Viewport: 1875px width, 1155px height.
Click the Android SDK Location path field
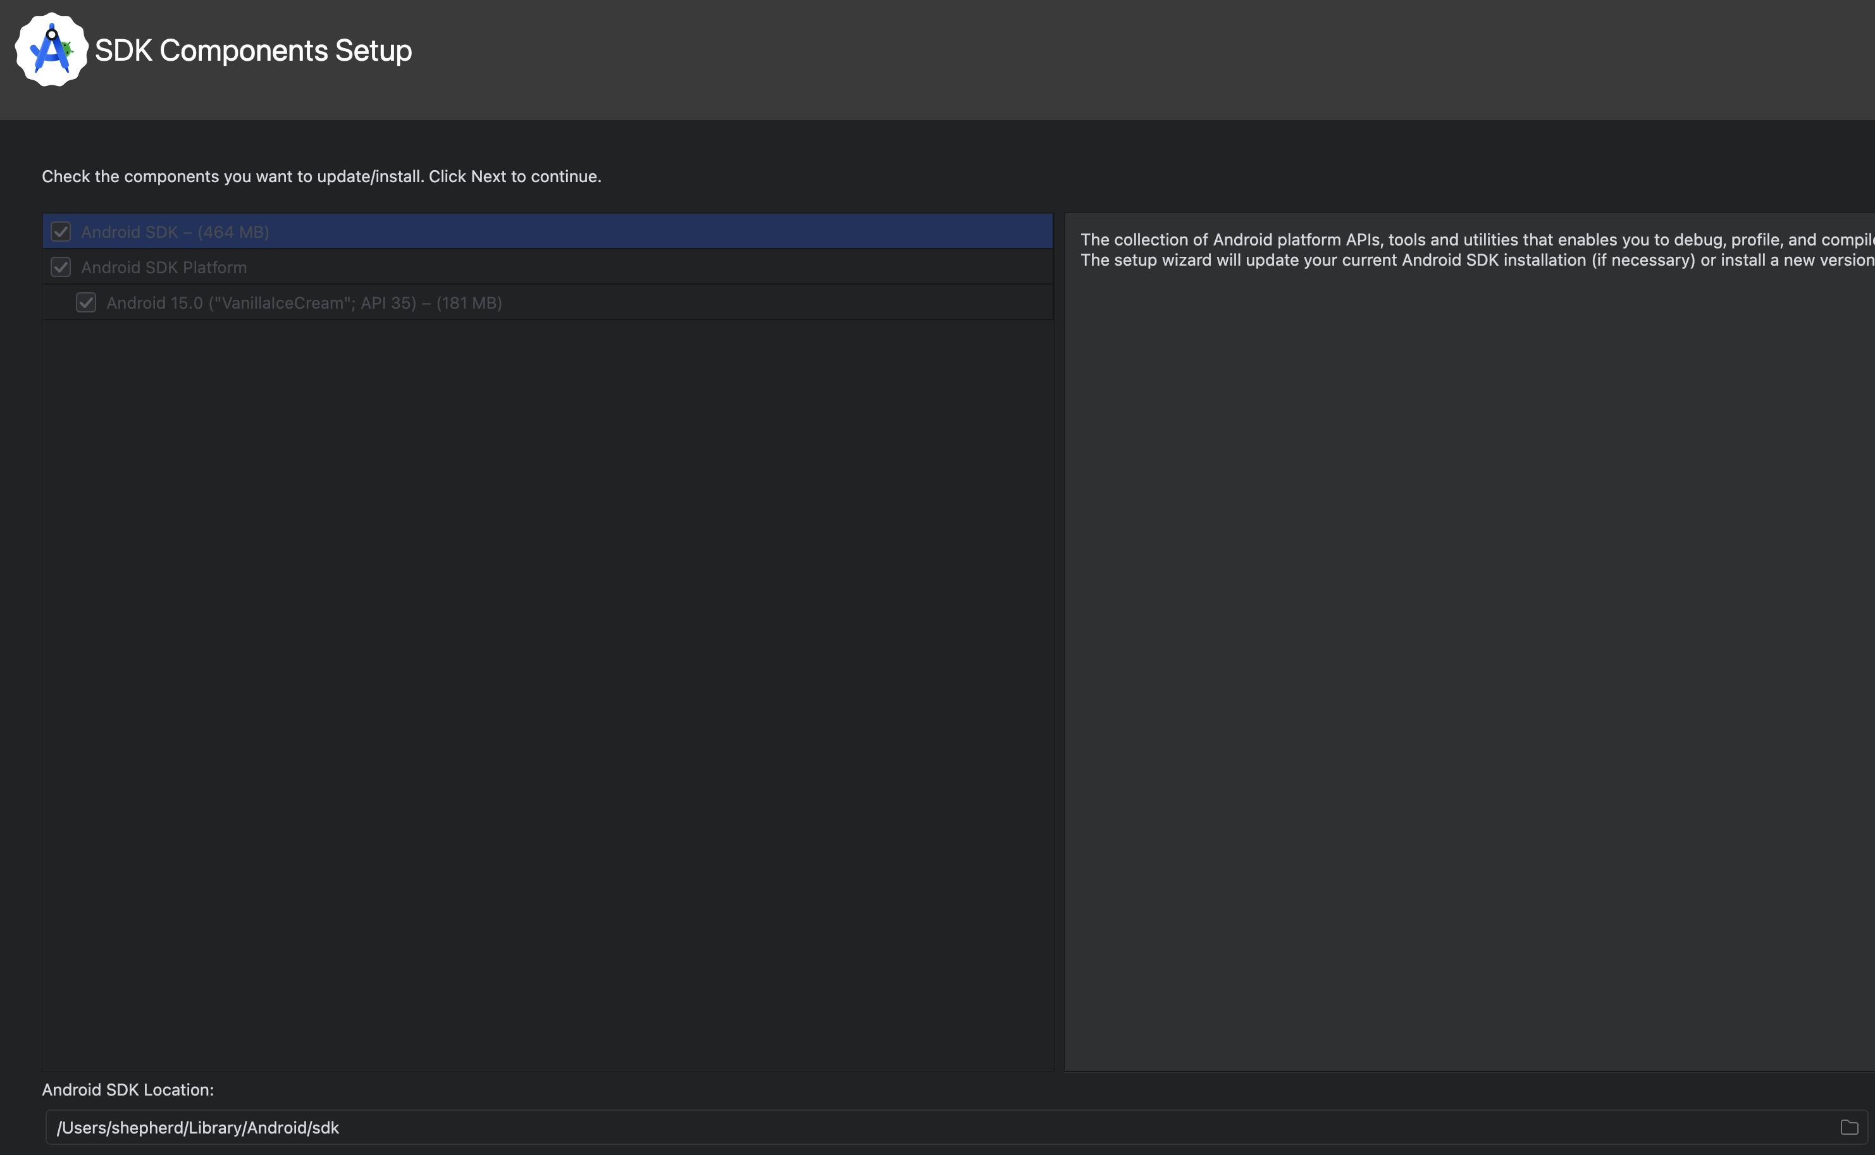pos(958,1128)
